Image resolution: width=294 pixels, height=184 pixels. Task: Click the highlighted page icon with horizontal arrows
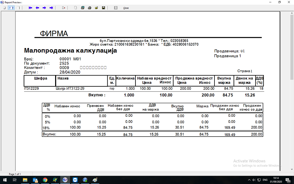[11, 8]
